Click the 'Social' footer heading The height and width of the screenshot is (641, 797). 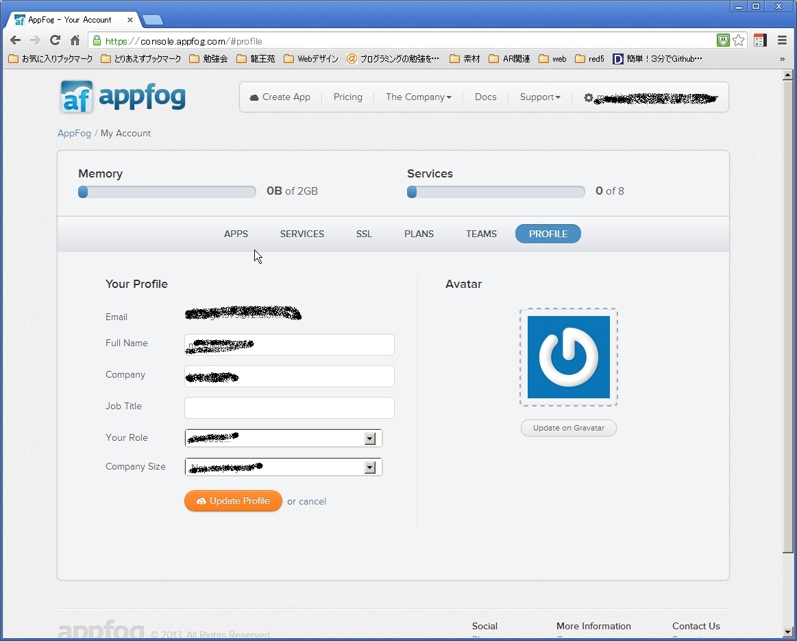(485, 626)
